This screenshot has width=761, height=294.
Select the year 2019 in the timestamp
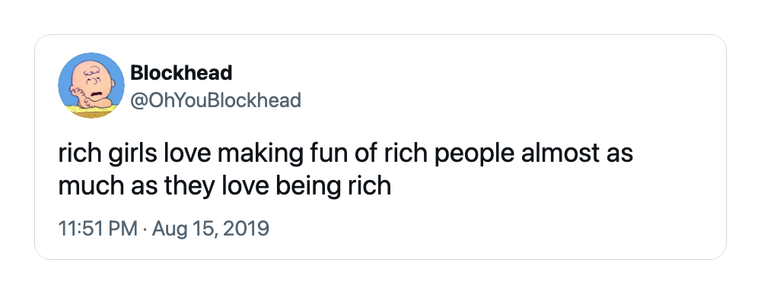[249, 228]
